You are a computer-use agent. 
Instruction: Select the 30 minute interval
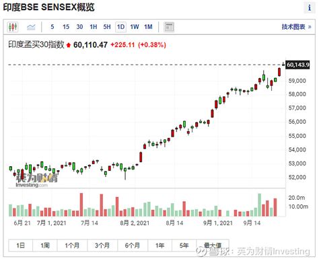[x=79, y=27]
